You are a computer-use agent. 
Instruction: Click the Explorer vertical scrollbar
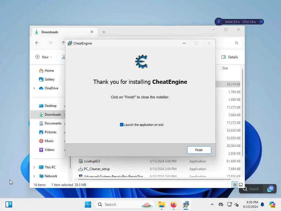243,112
